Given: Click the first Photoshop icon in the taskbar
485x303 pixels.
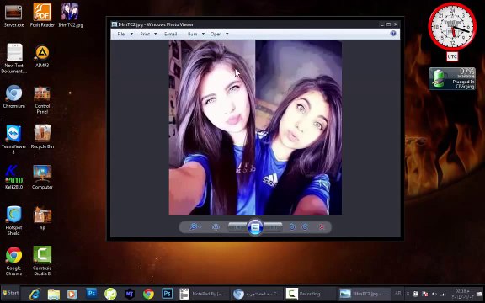Looking at the screenshot, I should pos(92,293).
